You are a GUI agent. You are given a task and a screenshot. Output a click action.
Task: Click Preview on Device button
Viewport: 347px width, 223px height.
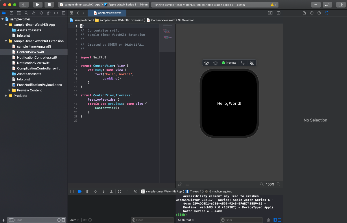[215, 63]
